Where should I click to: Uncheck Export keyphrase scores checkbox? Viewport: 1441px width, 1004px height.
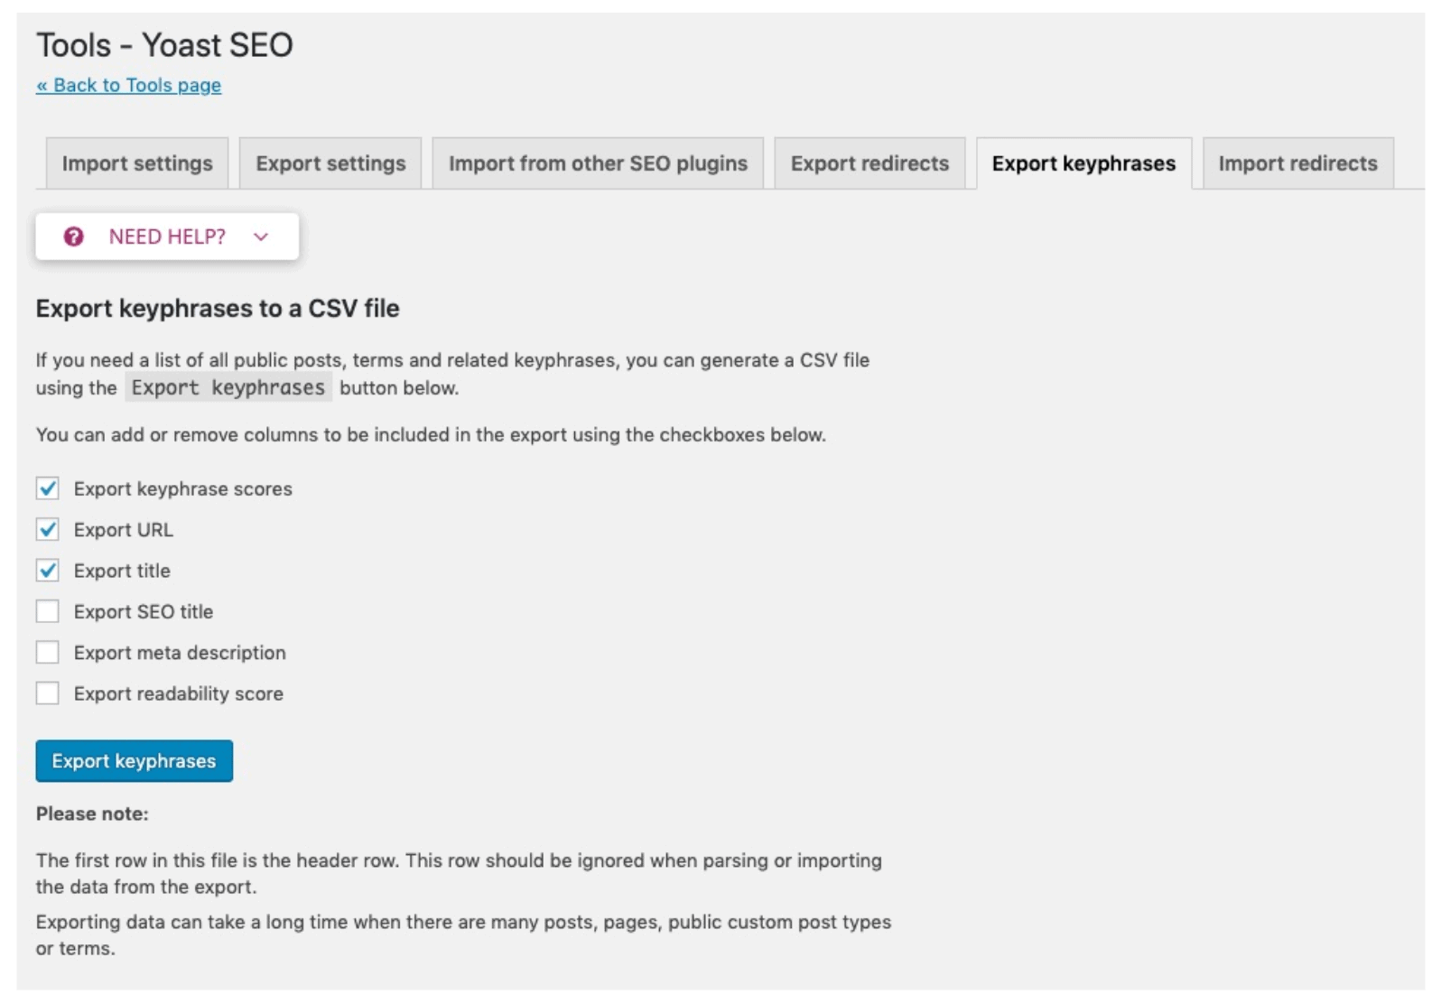48,488
